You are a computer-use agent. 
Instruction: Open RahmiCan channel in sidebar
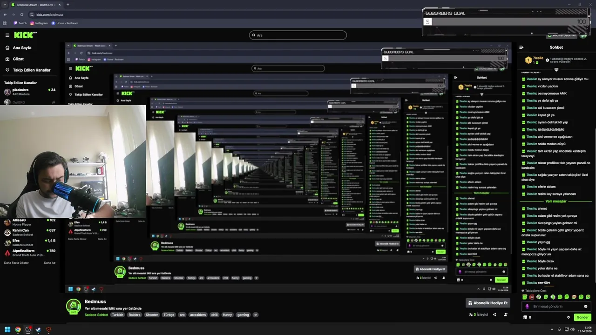[30, 232]
